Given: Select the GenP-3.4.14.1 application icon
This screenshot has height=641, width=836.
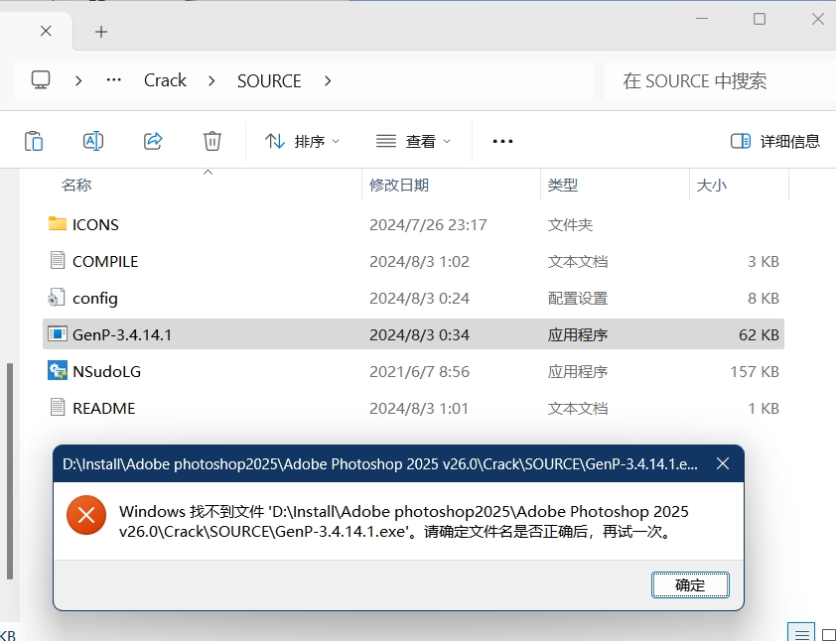Looking at the screenshot, I should point(57,334).
